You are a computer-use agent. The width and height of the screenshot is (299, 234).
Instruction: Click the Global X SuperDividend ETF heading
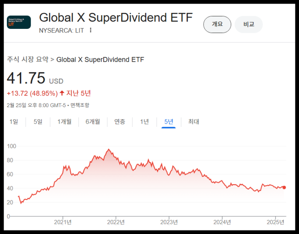116,18
